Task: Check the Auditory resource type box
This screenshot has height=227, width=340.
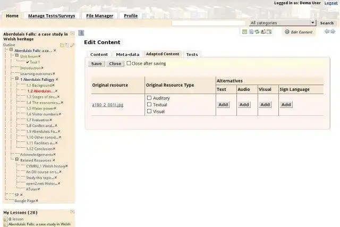Action: [x=149, y=98]
